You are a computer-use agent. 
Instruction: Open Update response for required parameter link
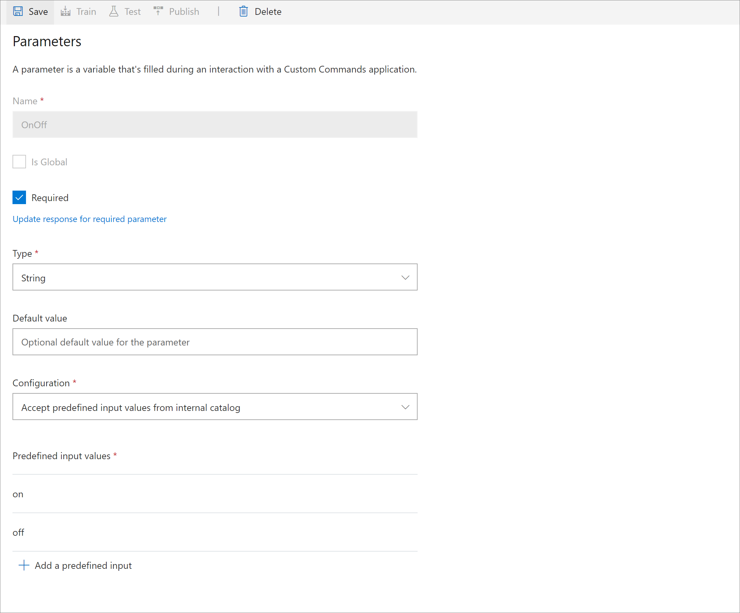[x=89, y=219]
